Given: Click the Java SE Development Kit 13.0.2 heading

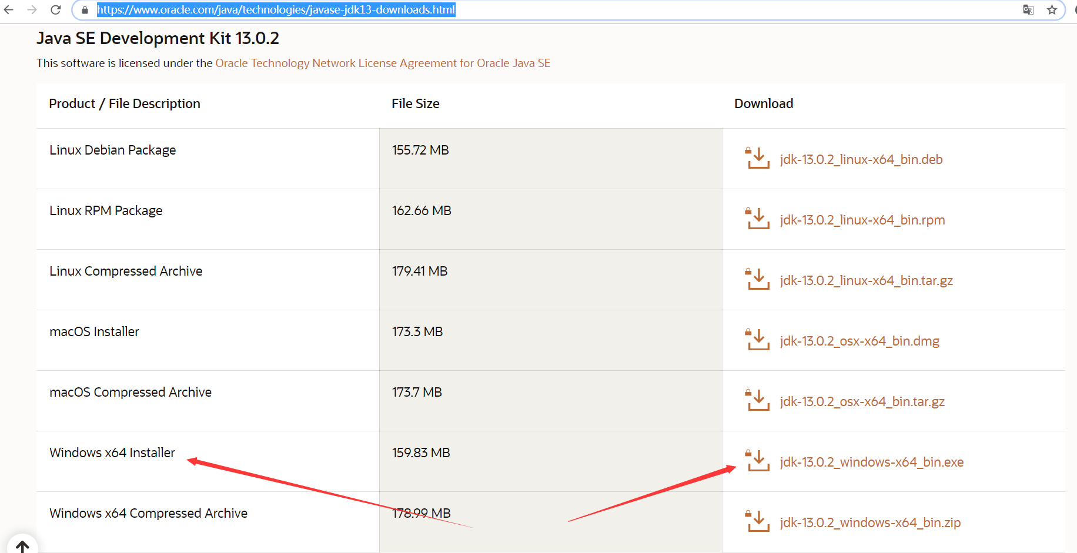Looking at the screenshot, I should click(x=158, y=38).
